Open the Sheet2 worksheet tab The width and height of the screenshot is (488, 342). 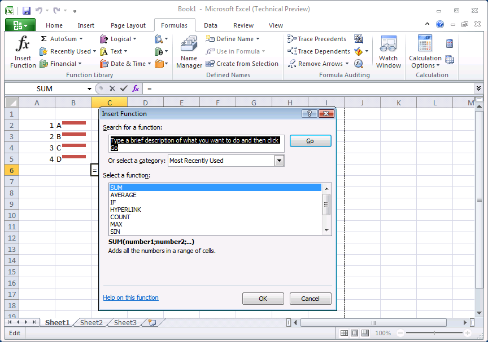coord(91,322)
